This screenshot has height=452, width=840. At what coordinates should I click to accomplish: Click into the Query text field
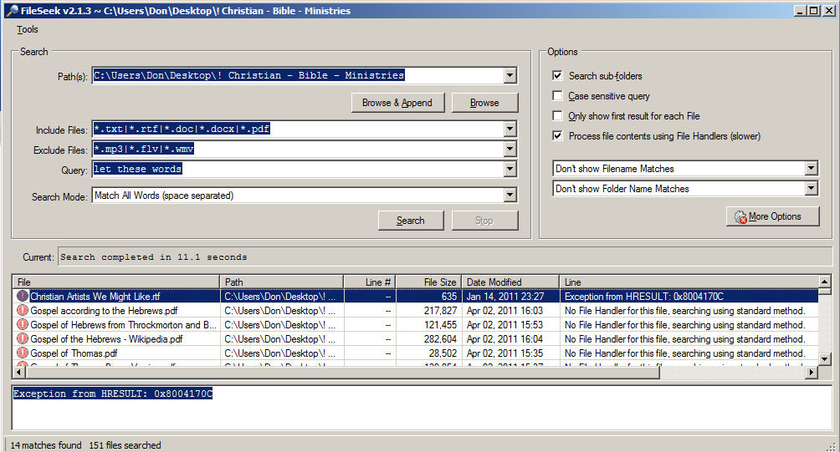pos(299,170)
